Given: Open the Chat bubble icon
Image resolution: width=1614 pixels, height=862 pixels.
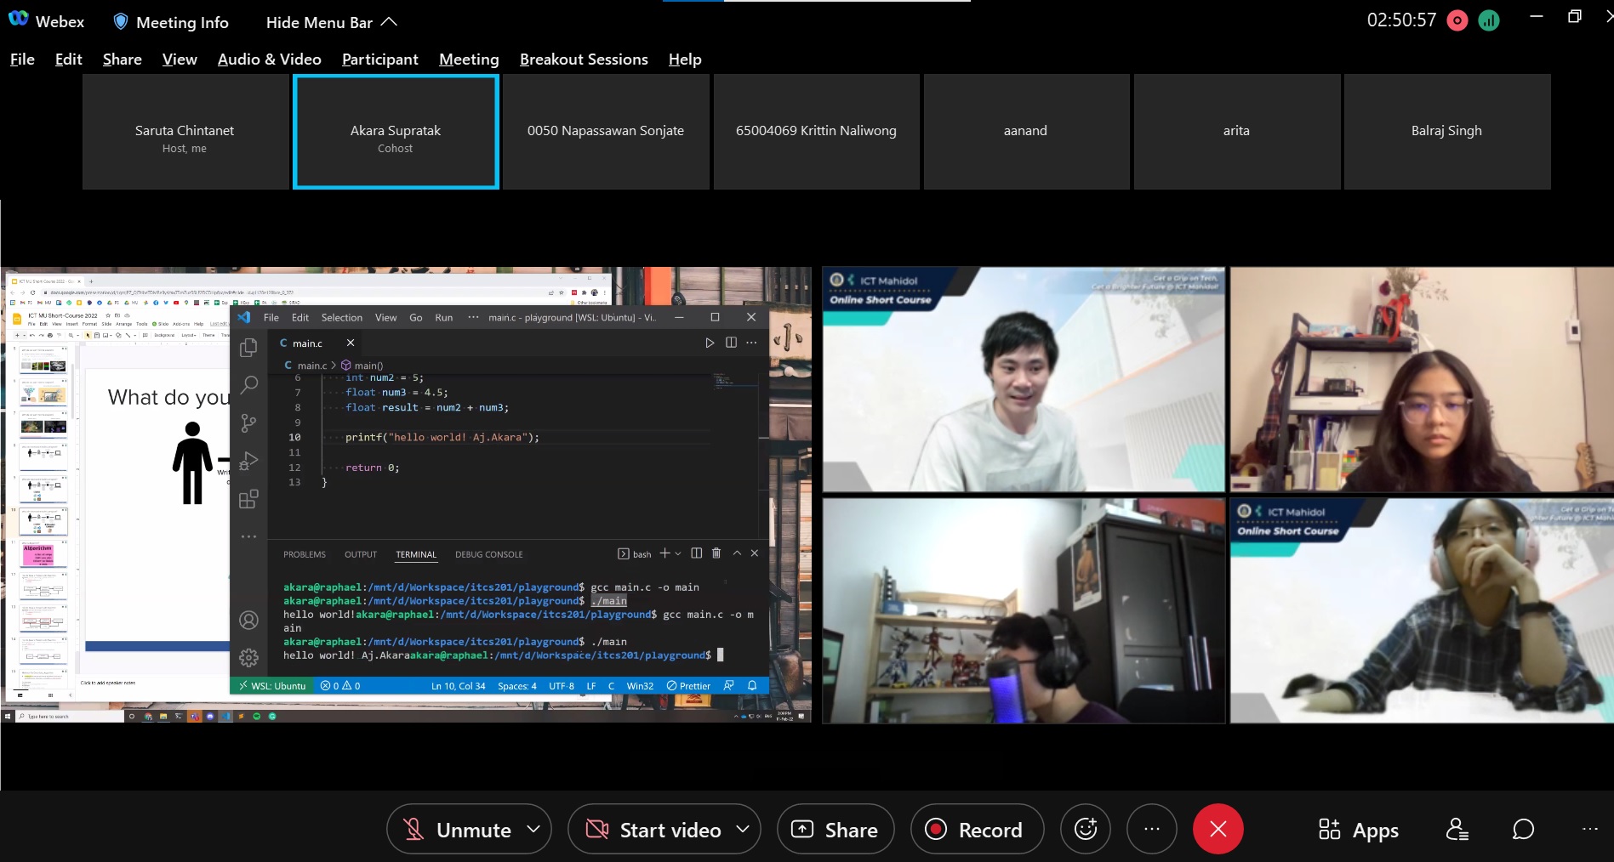Looking at the screenshot, I should (x=1523, y=829).
